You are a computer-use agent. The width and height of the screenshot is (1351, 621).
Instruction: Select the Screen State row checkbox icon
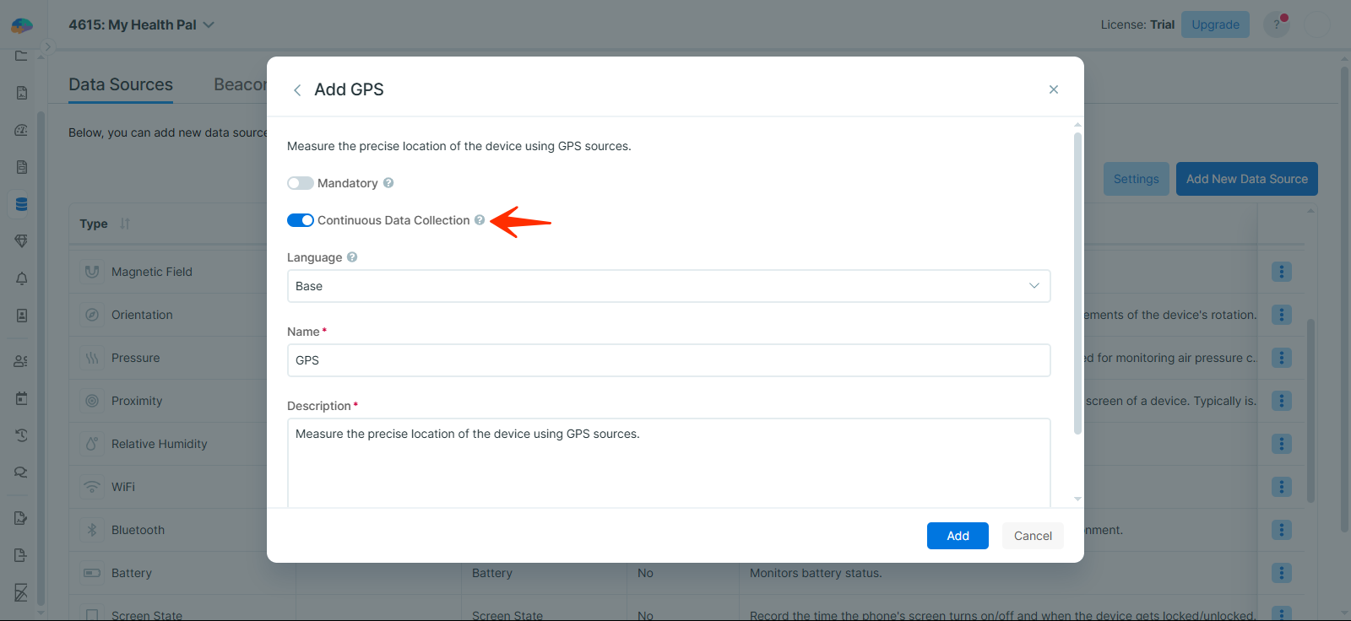point(92,615)
